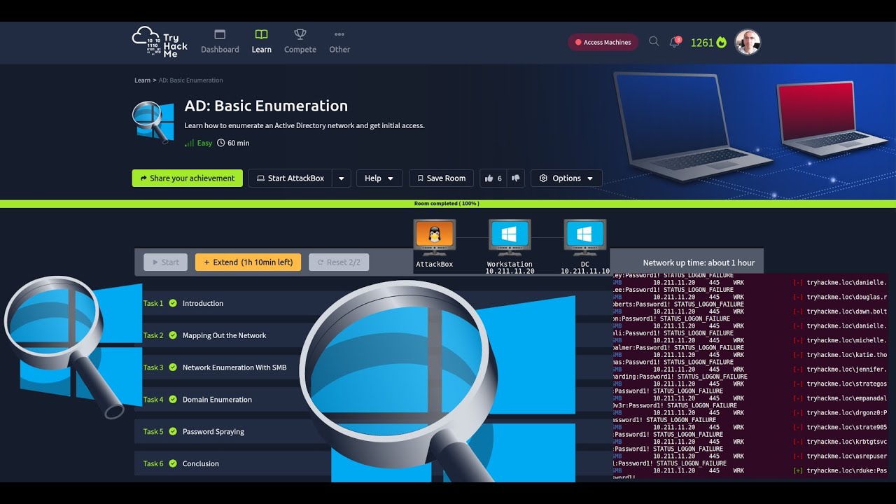The width and height of the screenshot is (896, 504).
Task: Click the Room completed progress bar
Action: (448, 204)
